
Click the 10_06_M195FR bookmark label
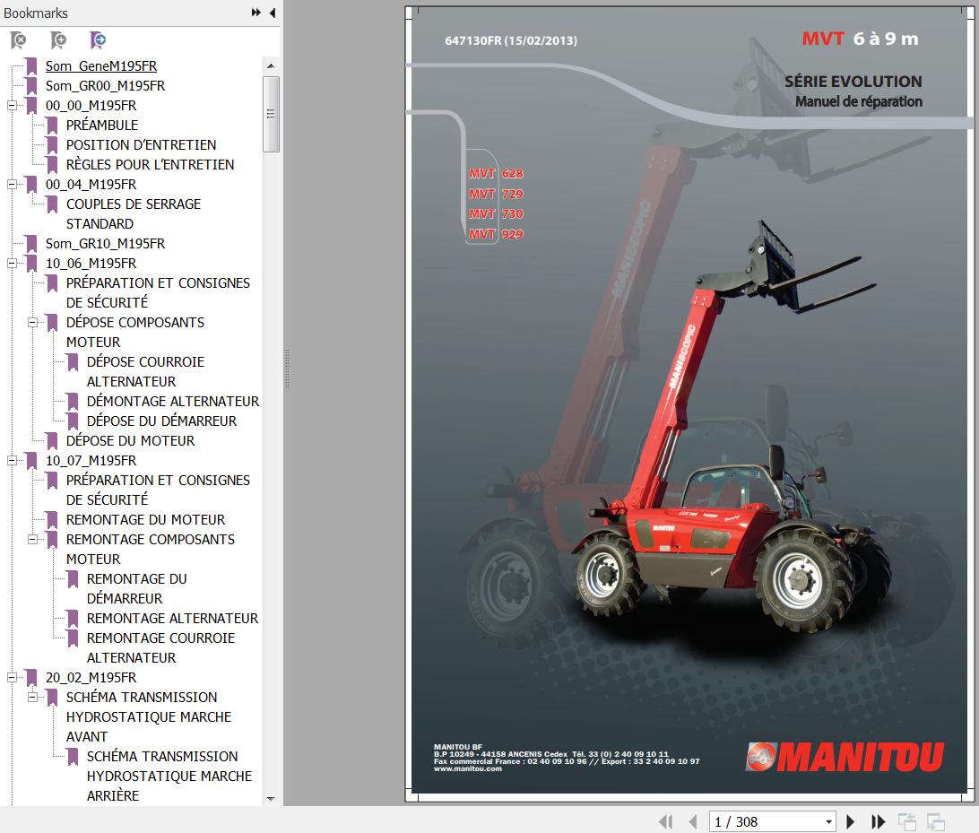point(91,264)
